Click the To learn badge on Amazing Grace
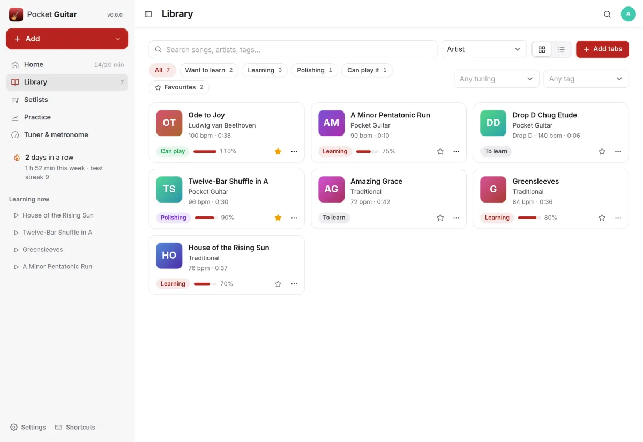This screenshot has width=643, height=442. [334, 218]
